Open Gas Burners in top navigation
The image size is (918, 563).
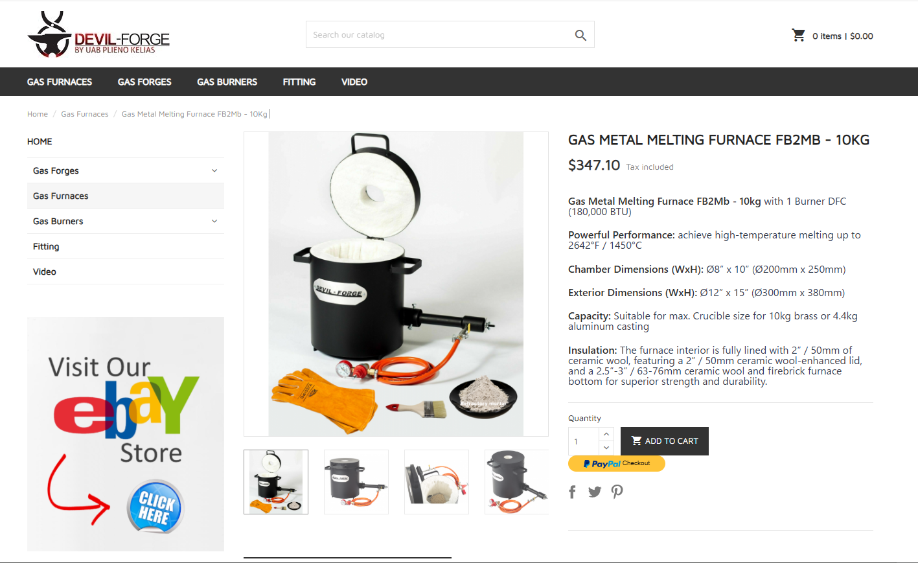point(227,82)
